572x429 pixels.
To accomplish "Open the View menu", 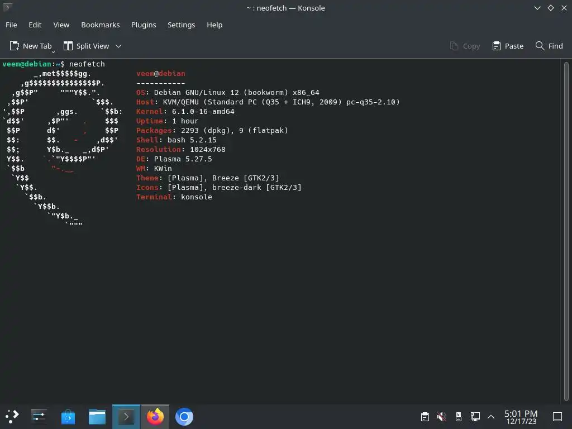I will [x=61, y=25].
